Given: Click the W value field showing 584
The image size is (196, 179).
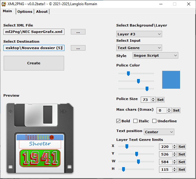Looking at the screenshot, I should [166, 162].
